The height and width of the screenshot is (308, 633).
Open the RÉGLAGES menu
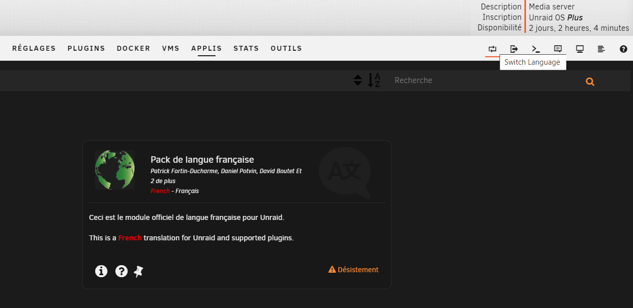click(34, 49)
